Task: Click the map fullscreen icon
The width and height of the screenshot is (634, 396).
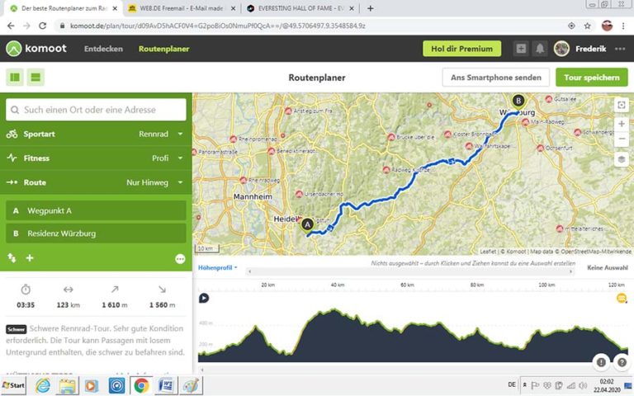Action: [x=622, y=105]
